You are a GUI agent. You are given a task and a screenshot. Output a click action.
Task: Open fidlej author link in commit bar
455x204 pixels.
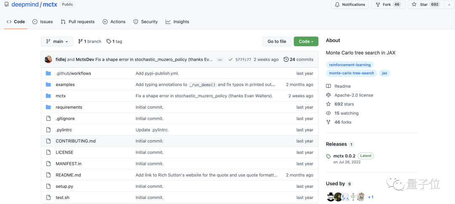click(x=61, y=59)
